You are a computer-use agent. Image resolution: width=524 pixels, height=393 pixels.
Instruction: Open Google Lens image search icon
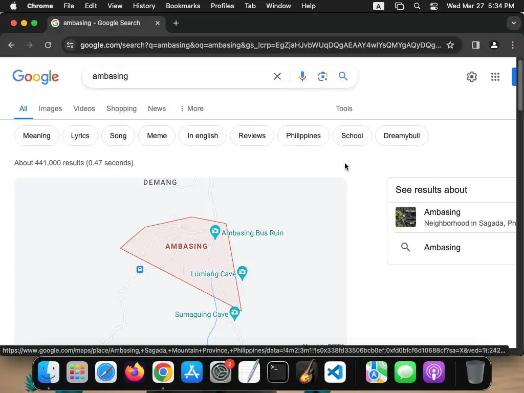pyautogui.click(x=322, y=76)
